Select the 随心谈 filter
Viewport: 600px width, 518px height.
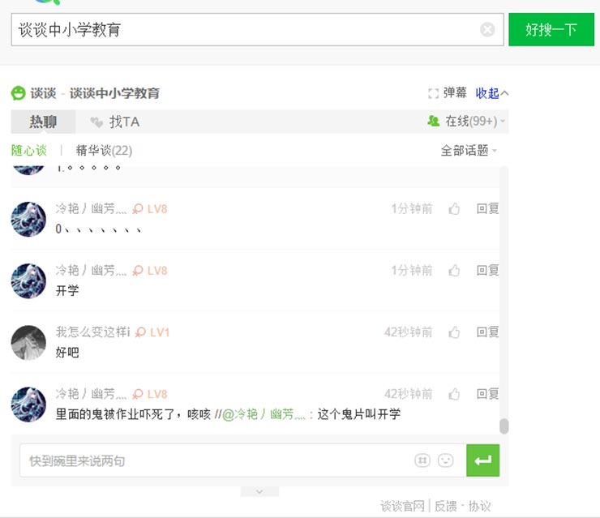pos(29,150)
